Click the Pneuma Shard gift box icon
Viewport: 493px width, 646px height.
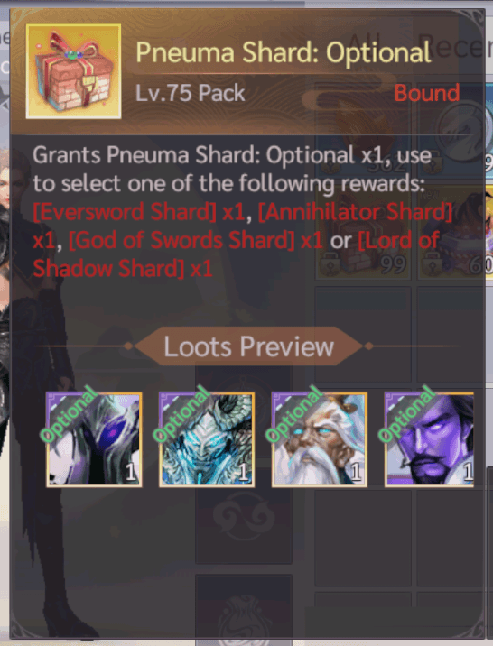[x=73, y=71]
